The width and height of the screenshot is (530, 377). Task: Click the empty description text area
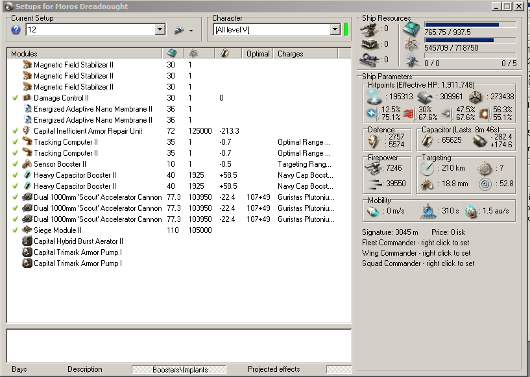click(179, 346)
